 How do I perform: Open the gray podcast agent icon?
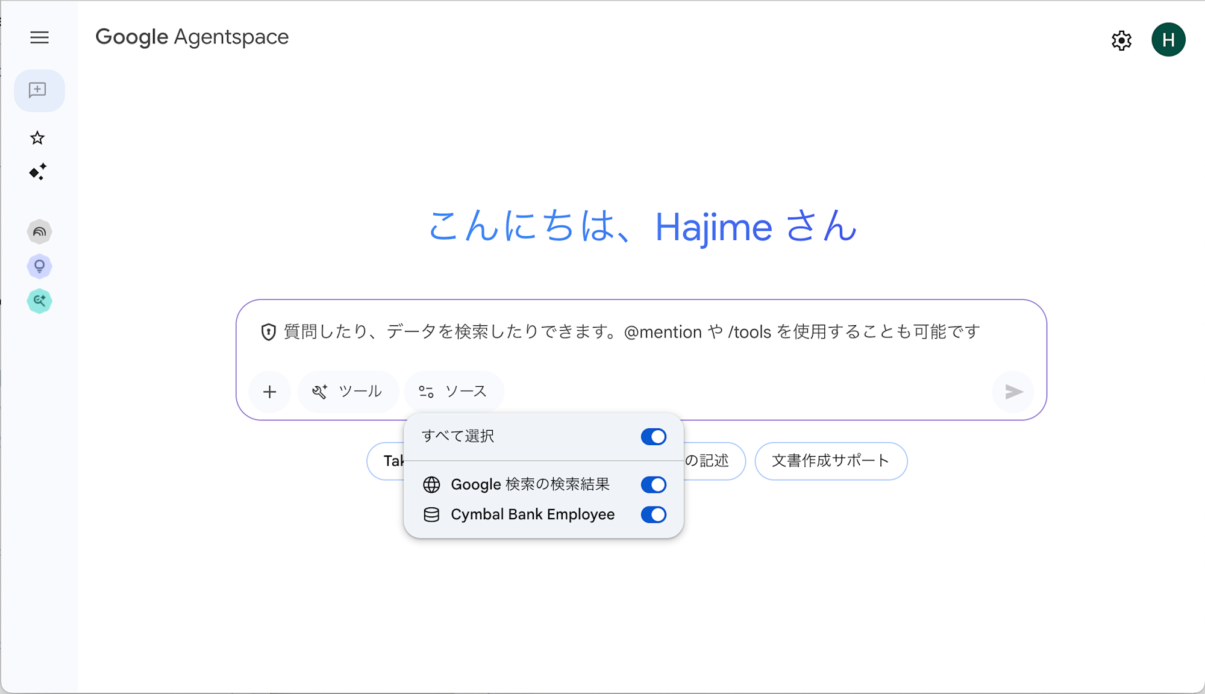[x=39, y=231]
